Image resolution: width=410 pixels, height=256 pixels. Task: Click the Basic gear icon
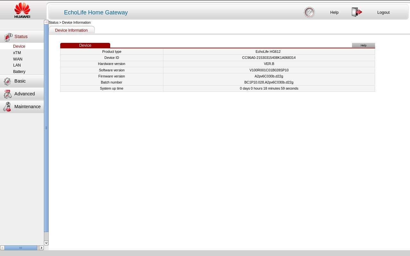click(7, 82)
